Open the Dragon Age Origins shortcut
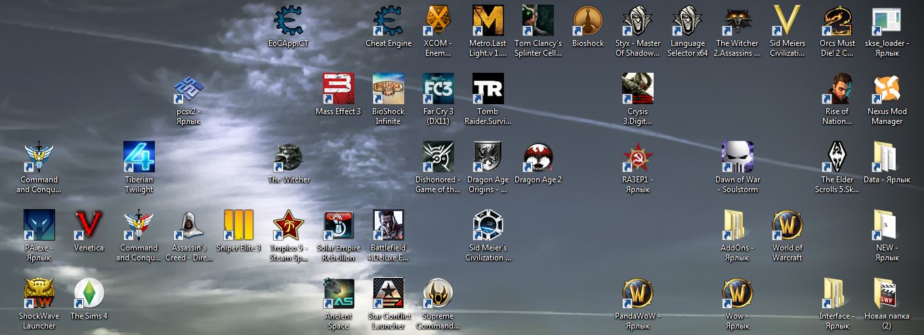The height and width of the screenshot is (335, 924). [488, 157]
